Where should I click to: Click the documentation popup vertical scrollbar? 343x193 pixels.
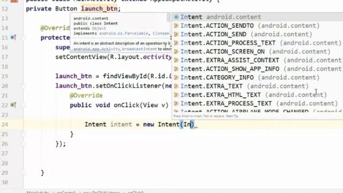168,18
